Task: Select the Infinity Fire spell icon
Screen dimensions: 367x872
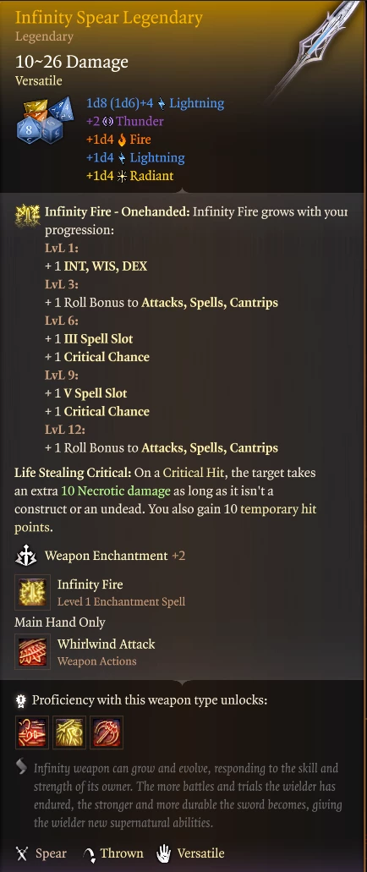Action: 32,592
